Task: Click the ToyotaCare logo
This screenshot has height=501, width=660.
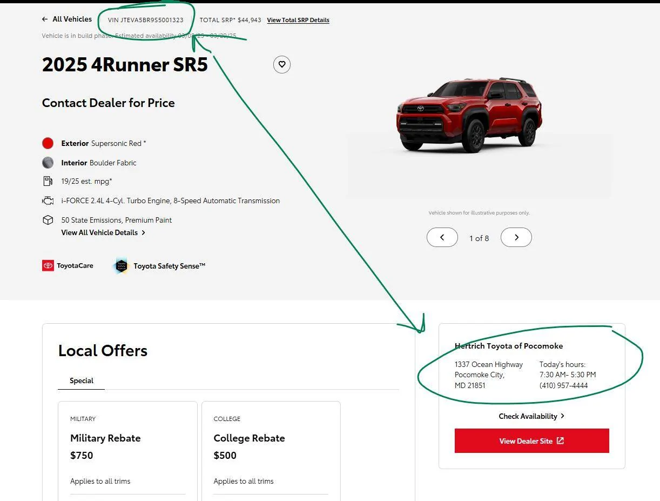Action: [x=68, y=265]
